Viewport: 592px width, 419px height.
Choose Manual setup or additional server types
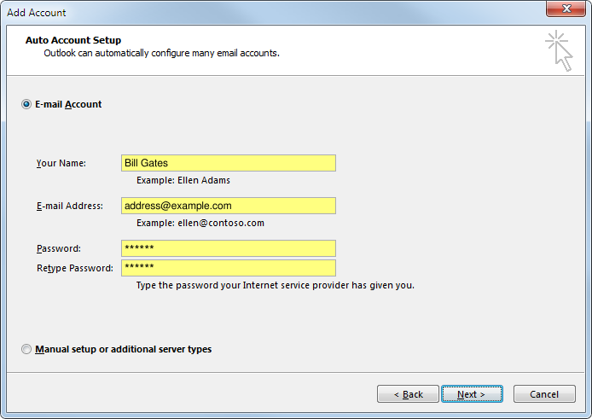coord(26,349)
